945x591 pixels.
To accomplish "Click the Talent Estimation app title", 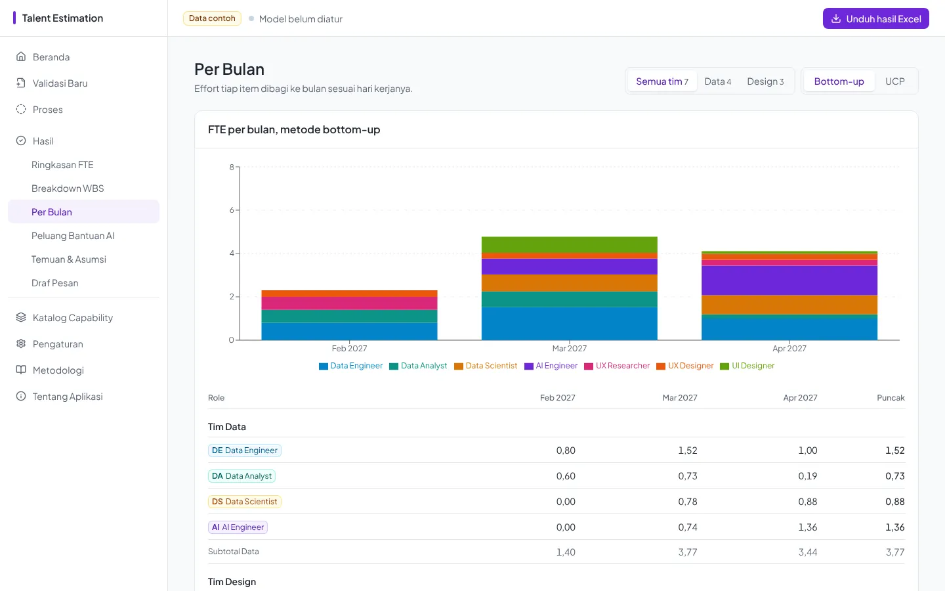I will tap(62, 18).
